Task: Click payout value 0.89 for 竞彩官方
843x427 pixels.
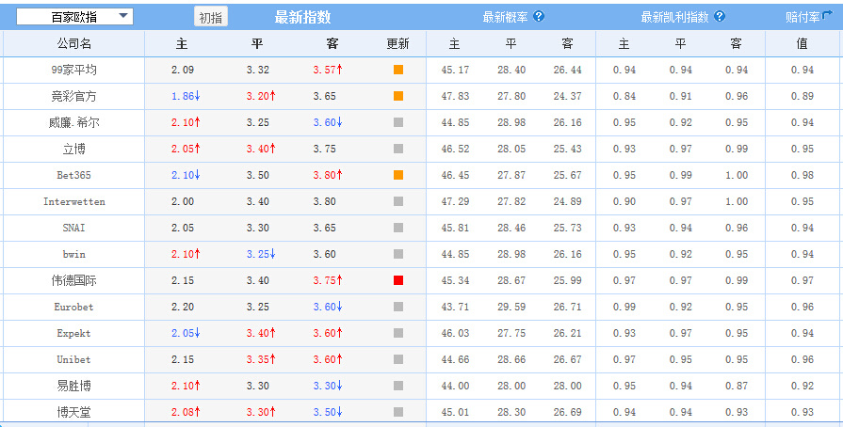Action: [802, 96]
